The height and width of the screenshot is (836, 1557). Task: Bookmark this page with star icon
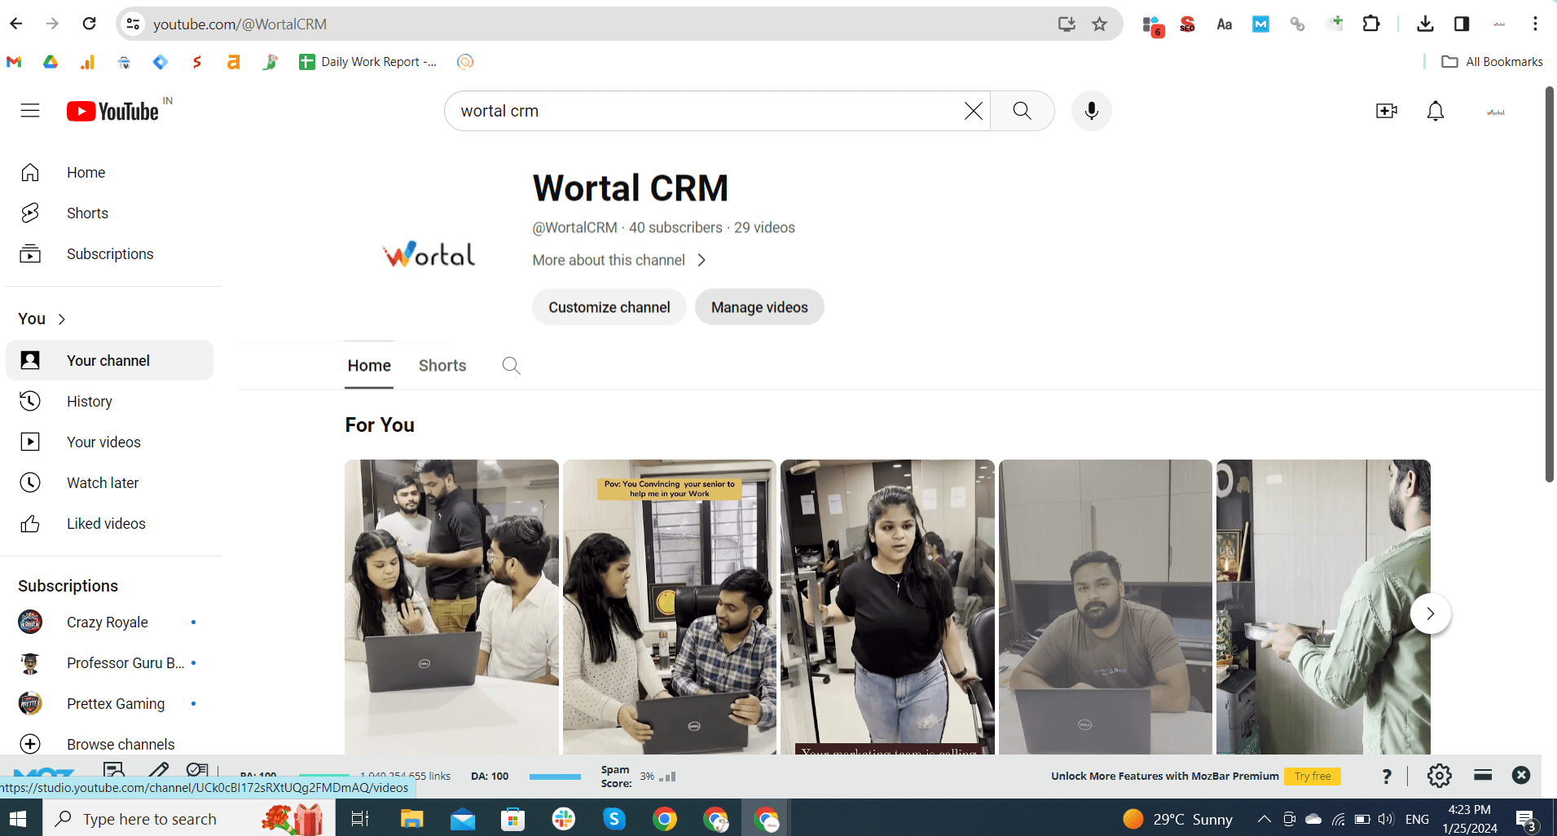pos(1099,24)
